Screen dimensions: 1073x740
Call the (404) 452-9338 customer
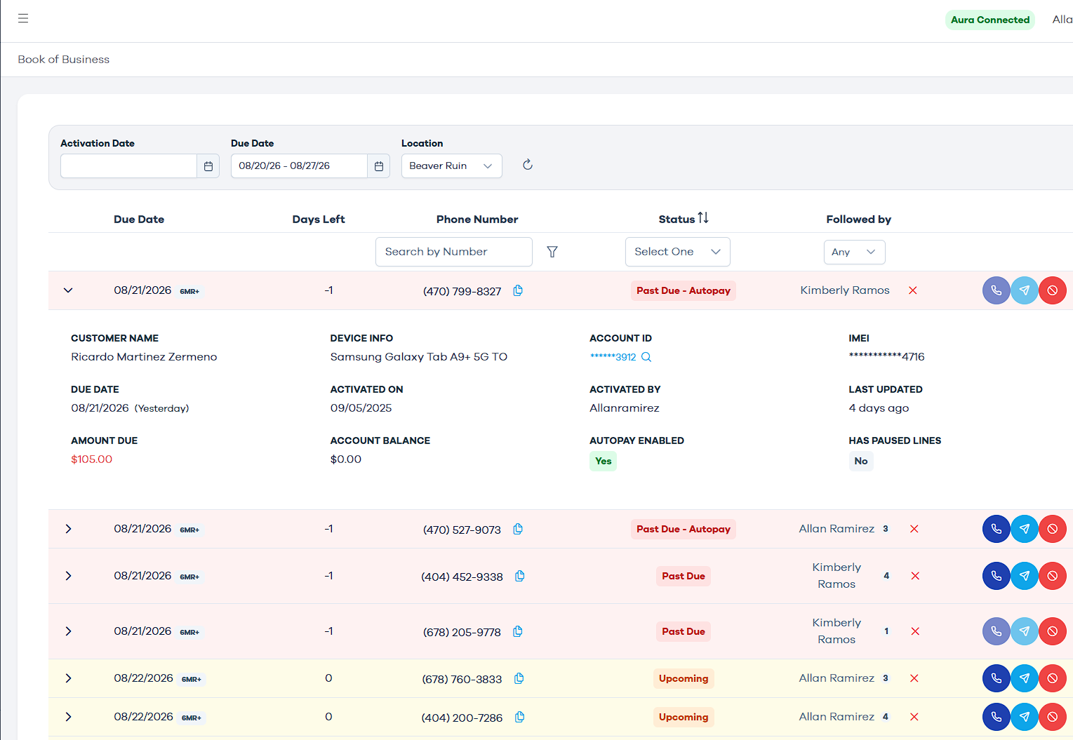tap(997, 576)
